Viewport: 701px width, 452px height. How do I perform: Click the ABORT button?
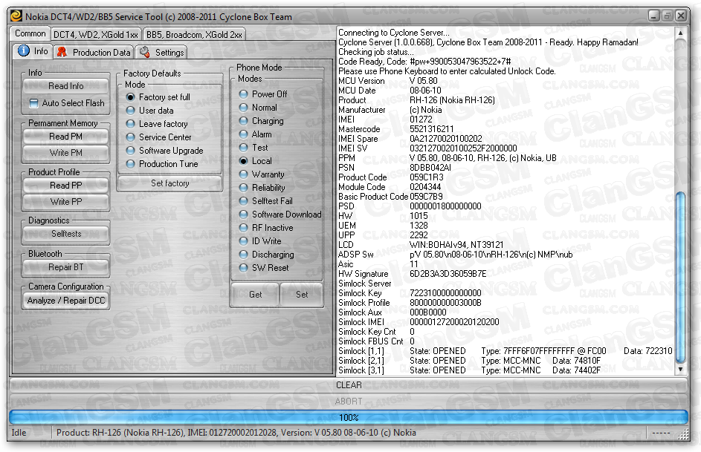(x=348, y=402)
